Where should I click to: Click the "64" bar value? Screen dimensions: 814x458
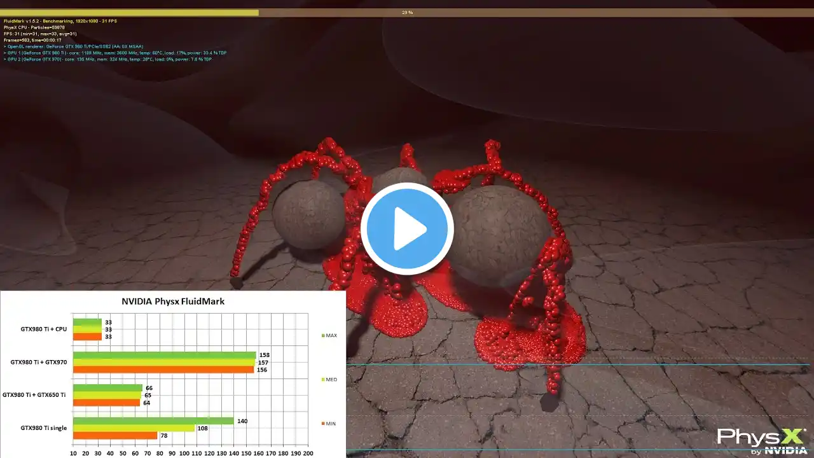pos(147,403)
